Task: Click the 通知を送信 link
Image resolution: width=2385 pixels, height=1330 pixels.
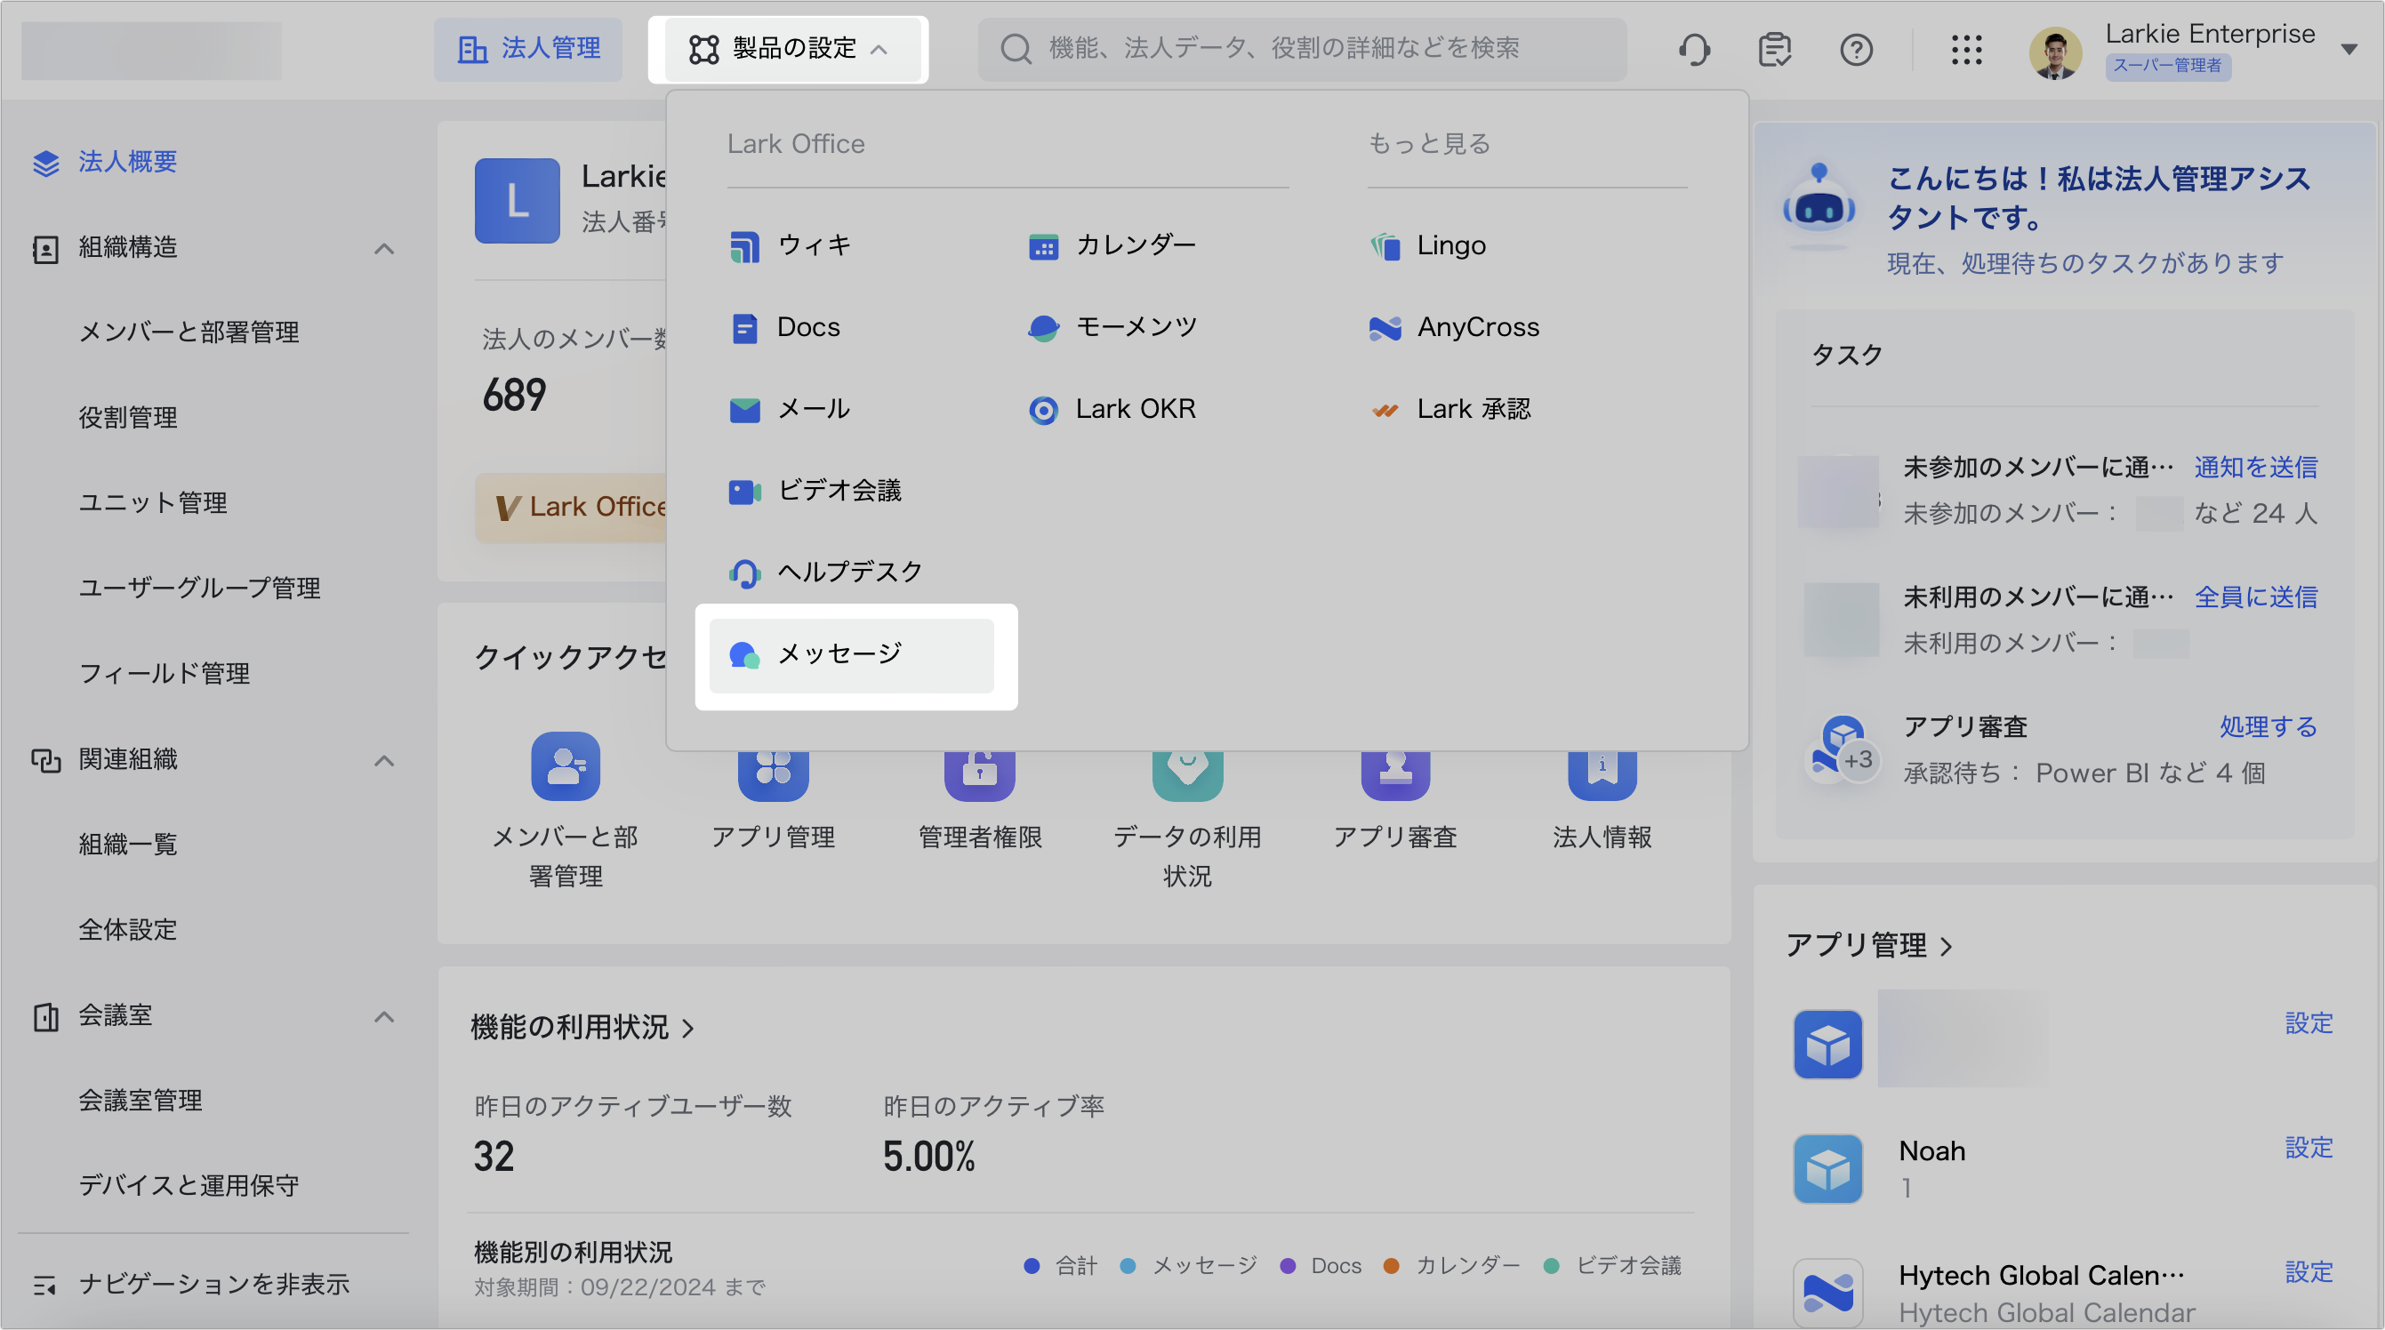Action: pyautogui.click(x=2255, y=467)
